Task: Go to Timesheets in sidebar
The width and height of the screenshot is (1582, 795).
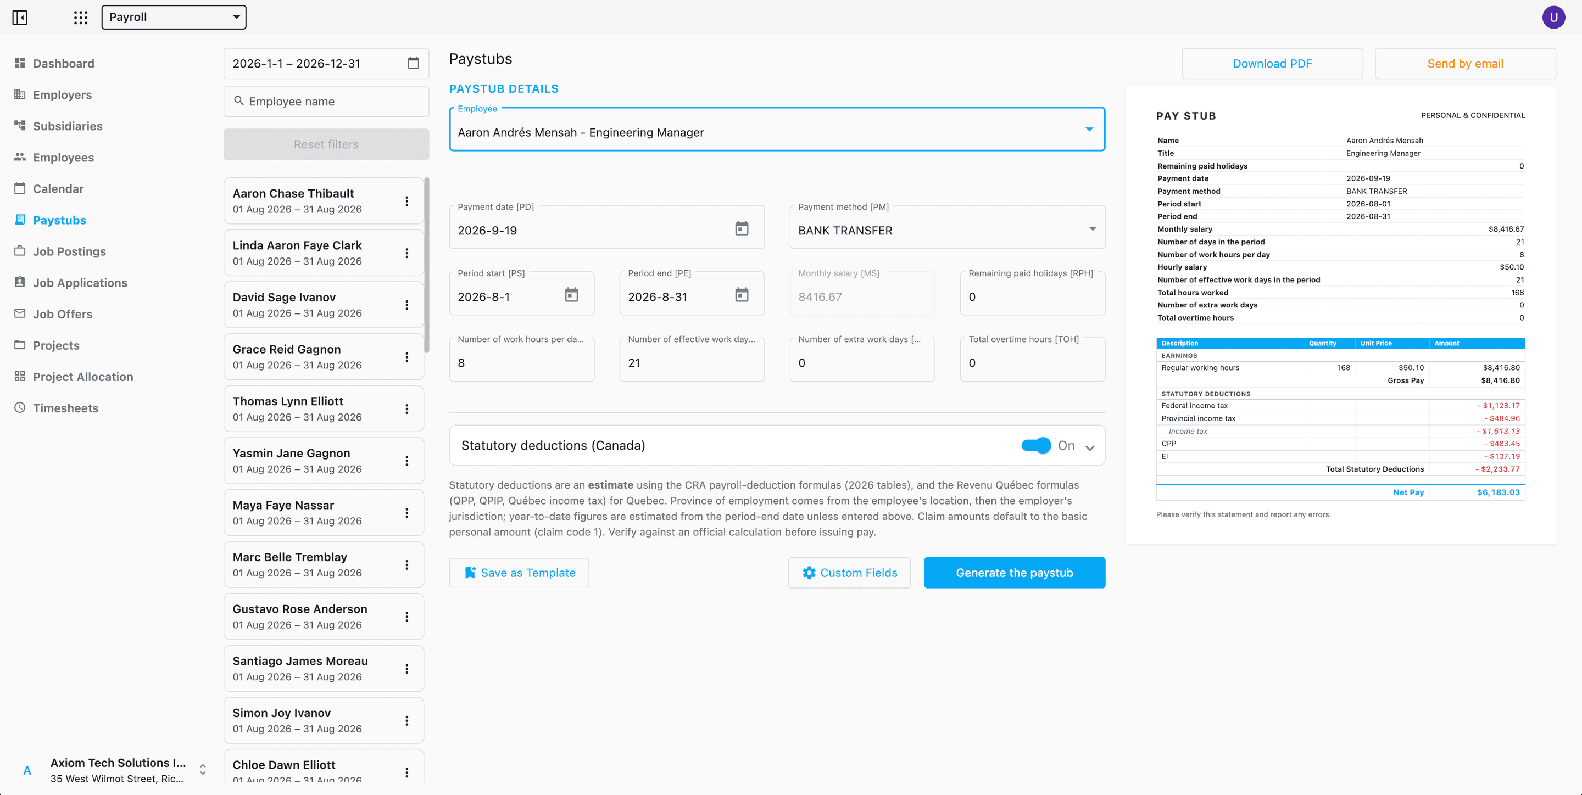Action: pyautogui.click(x=65, y=408)
